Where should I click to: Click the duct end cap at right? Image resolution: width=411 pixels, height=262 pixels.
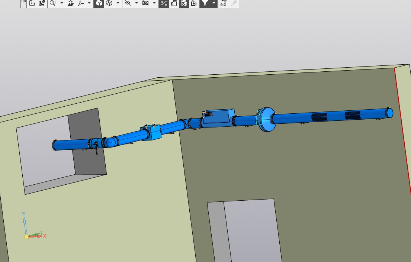389,113
